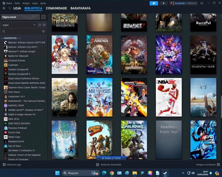Click the Big Picture mode monitor icon

pyautogui.click(x=202, y=3)
